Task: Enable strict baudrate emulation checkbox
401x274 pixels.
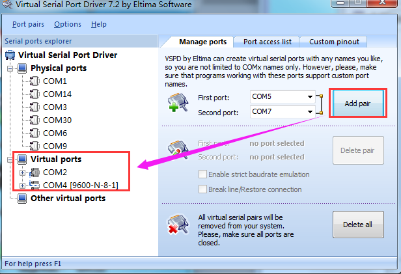Action: click(202, 174)
